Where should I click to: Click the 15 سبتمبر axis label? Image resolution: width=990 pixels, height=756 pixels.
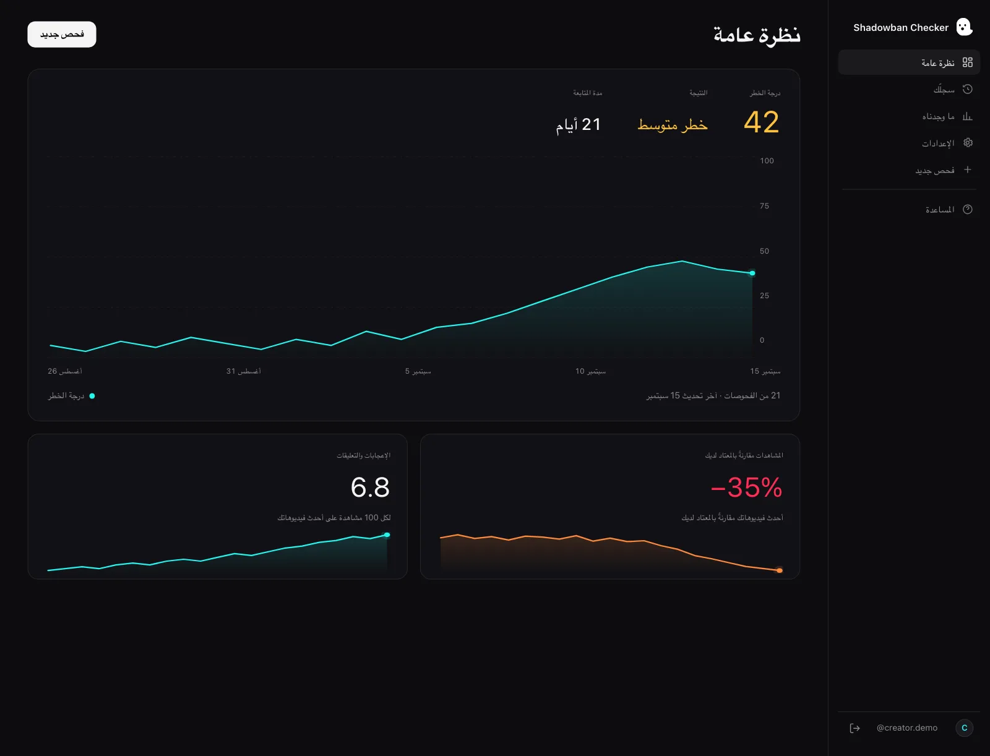(765, 371)
